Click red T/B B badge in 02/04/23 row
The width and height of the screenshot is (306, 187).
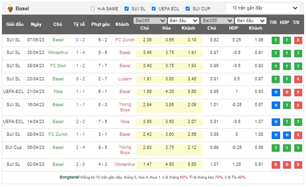(276, 164)
